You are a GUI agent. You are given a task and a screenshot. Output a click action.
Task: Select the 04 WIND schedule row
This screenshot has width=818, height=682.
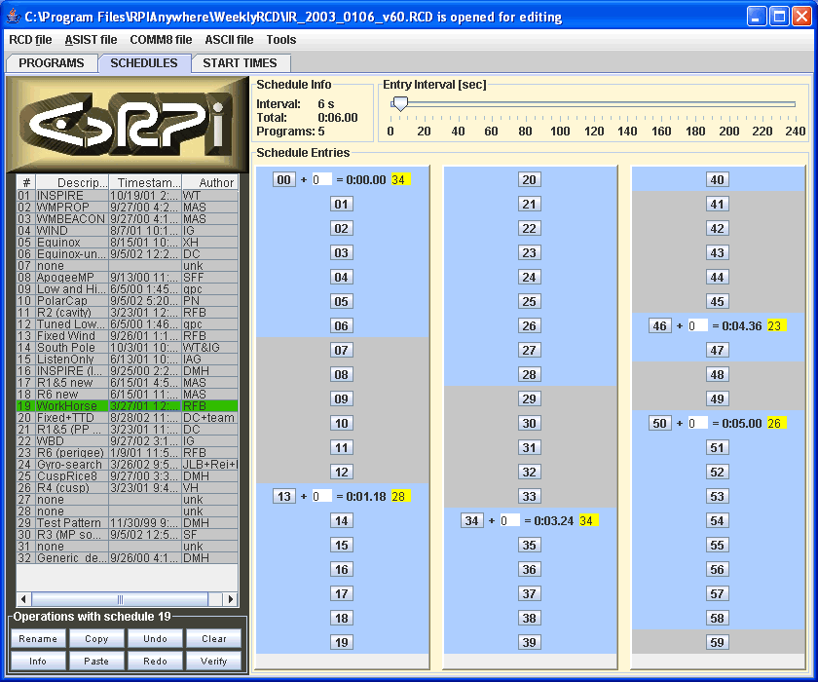(x=128, y=231)
